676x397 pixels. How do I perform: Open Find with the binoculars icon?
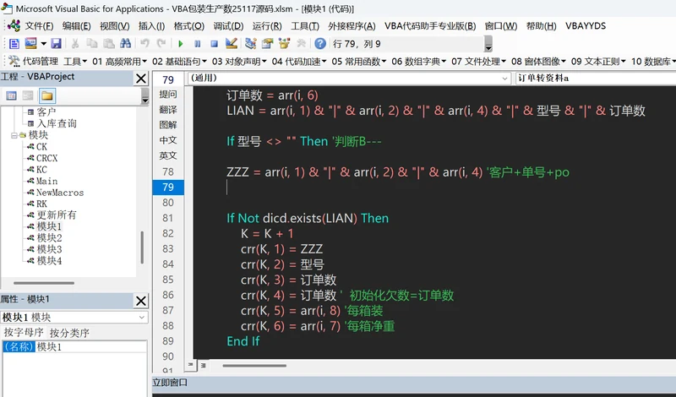125,44
